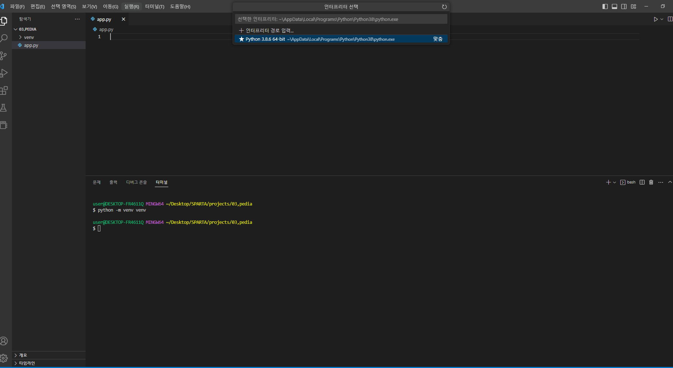
Task: Open the Manage gear icon
Action: pos(4,358)
